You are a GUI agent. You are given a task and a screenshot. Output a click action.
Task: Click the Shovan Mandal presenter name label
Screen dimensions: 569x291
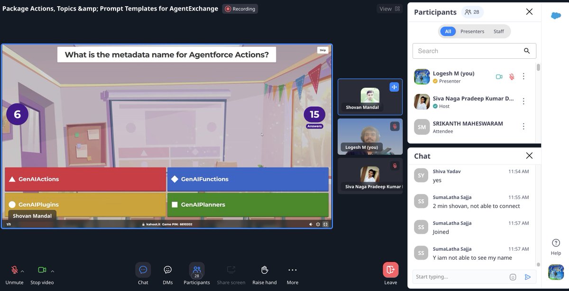click(x=32, y=215)
